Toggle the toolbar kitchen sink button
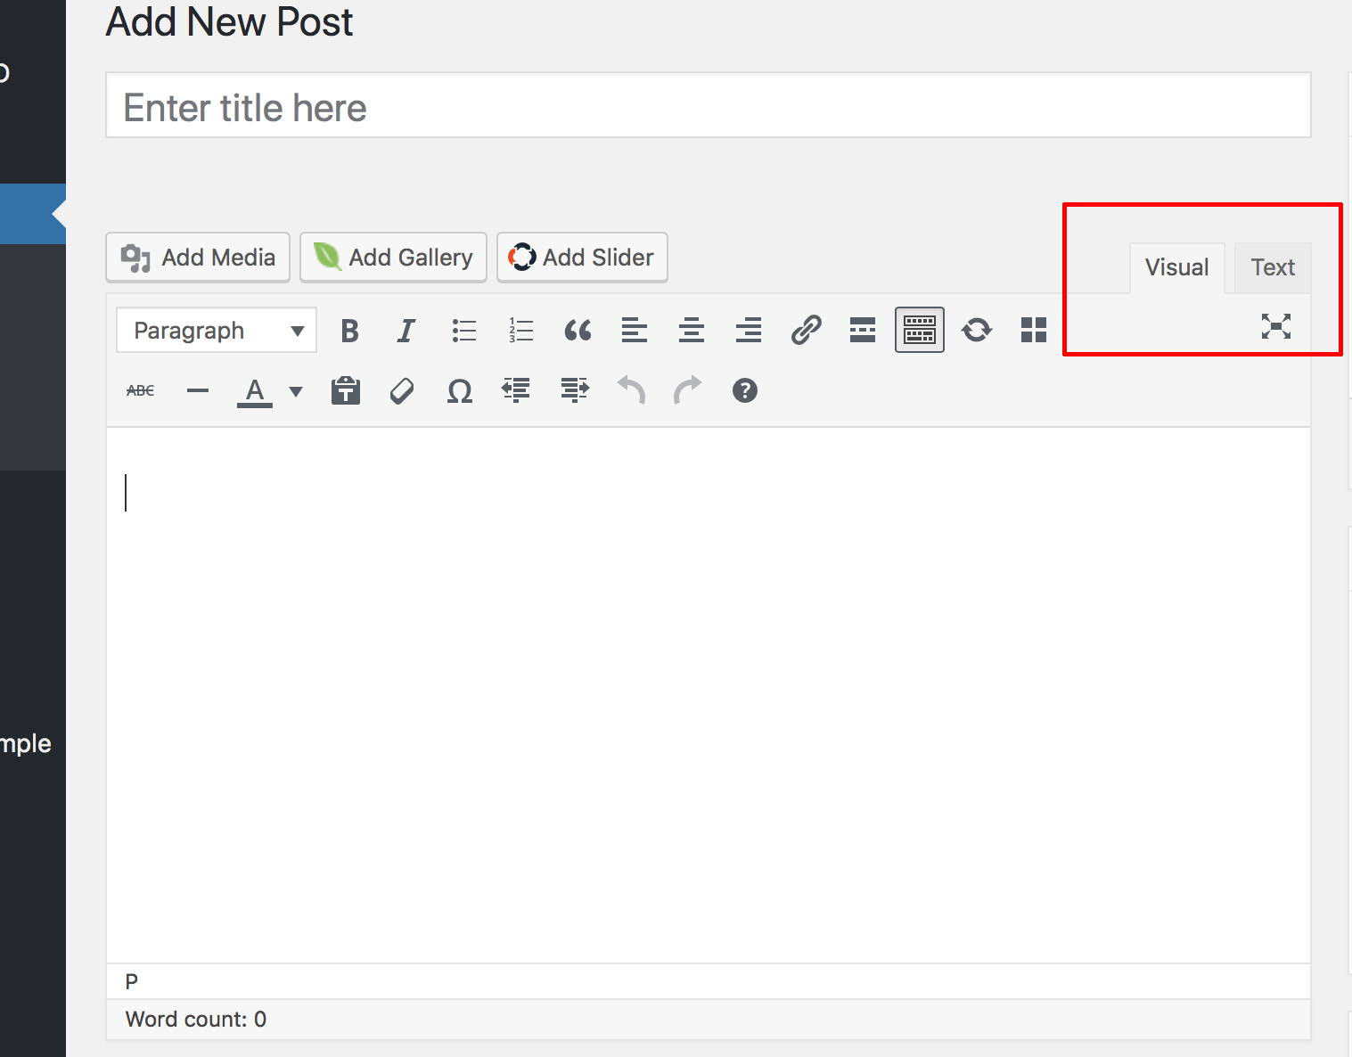 pos(919,331)
